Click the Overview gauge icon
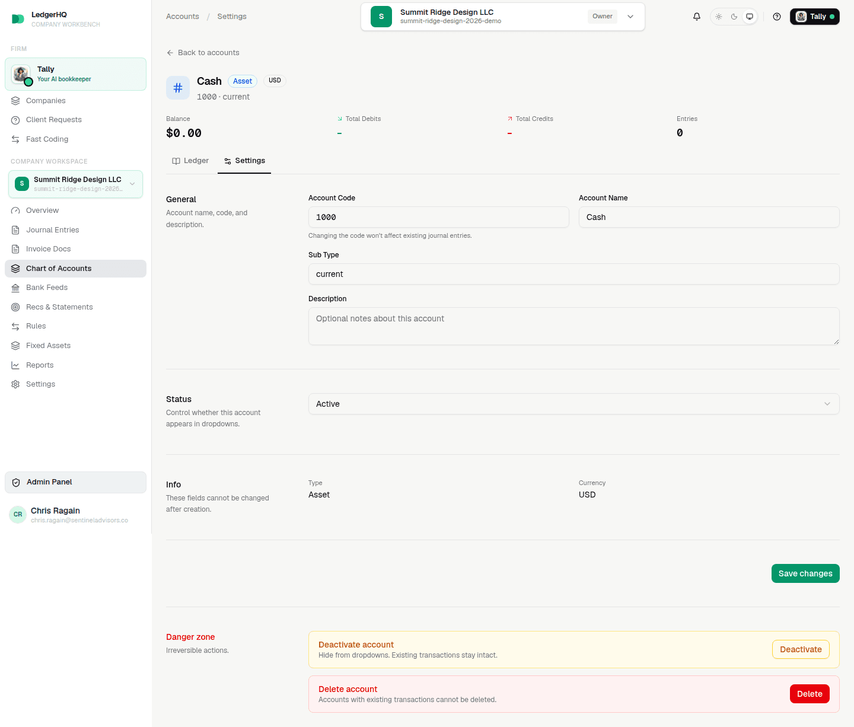 [15, 211]
